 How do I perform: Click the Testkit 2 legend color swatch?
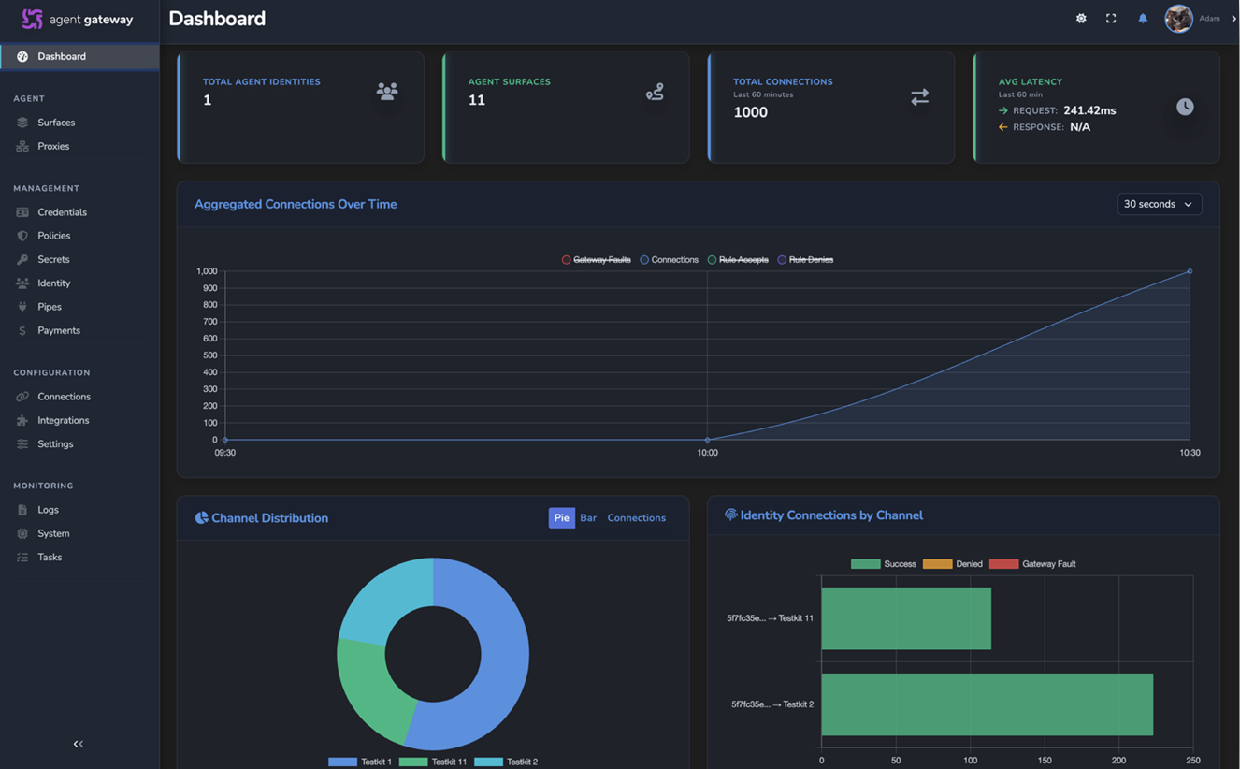click(x=488, y=762)
